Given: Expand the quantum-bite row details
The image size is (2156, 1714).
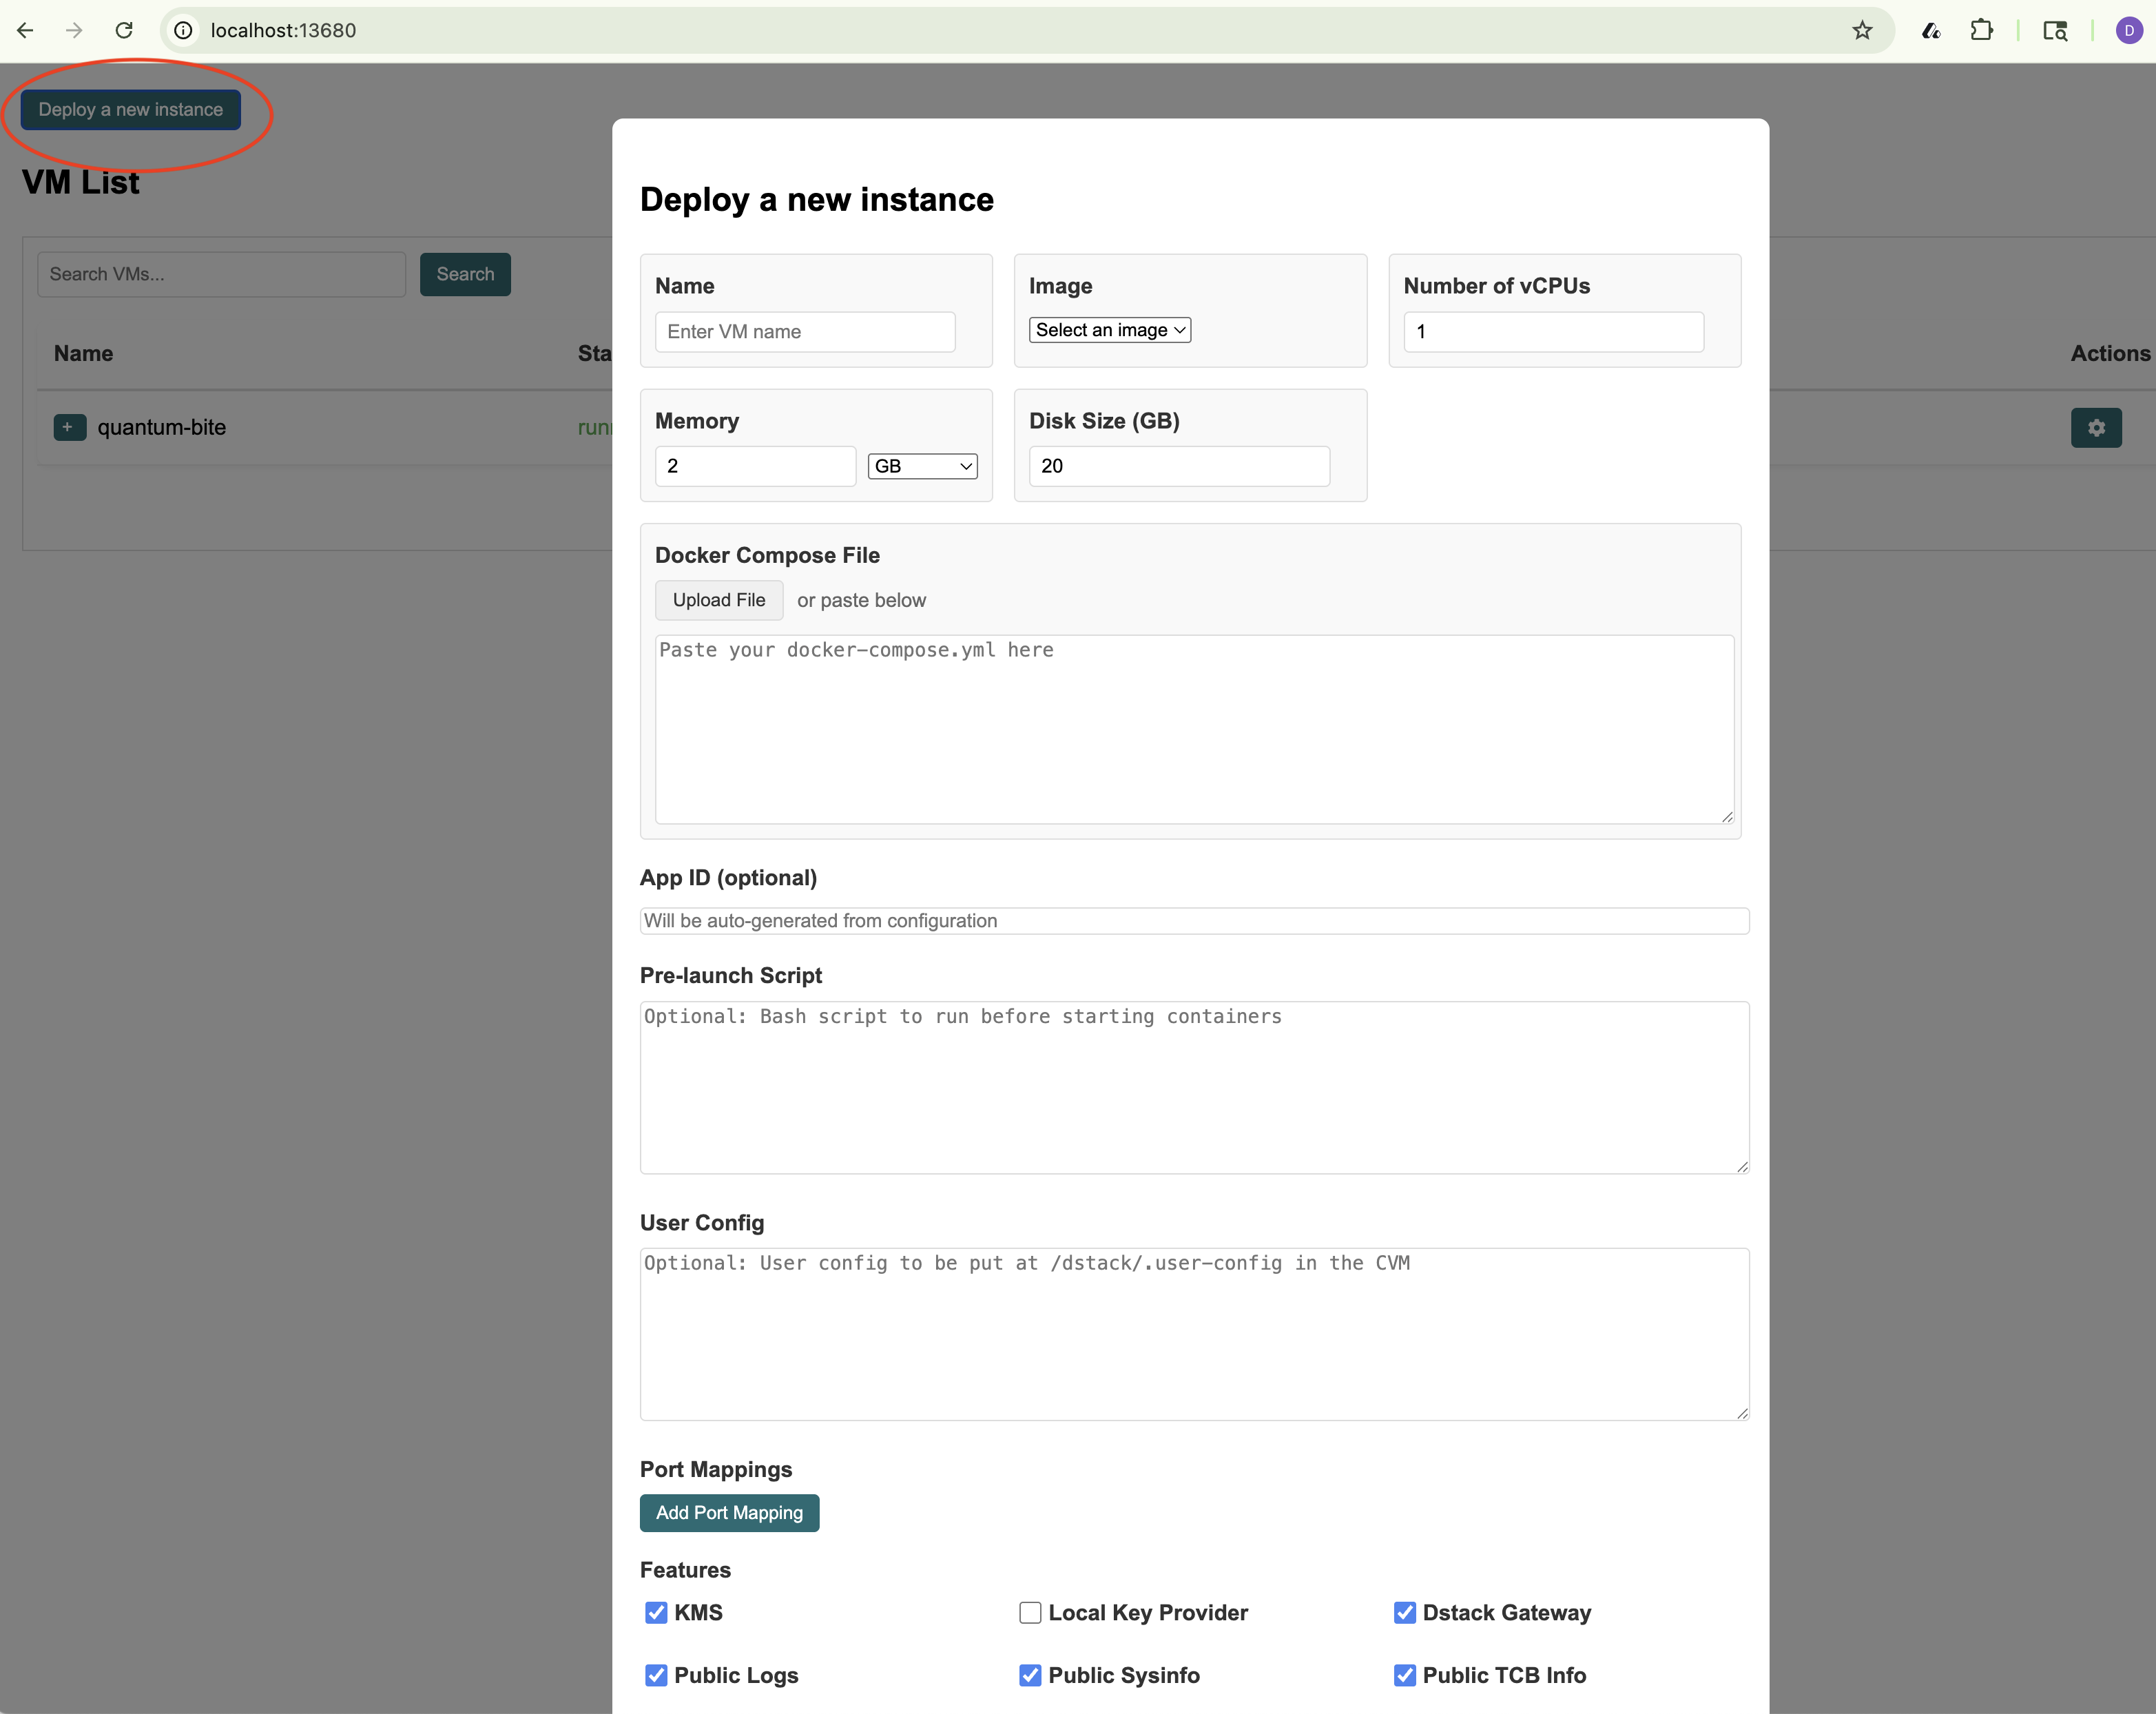Looking at the screenshot, I should [x=68, y=427].
